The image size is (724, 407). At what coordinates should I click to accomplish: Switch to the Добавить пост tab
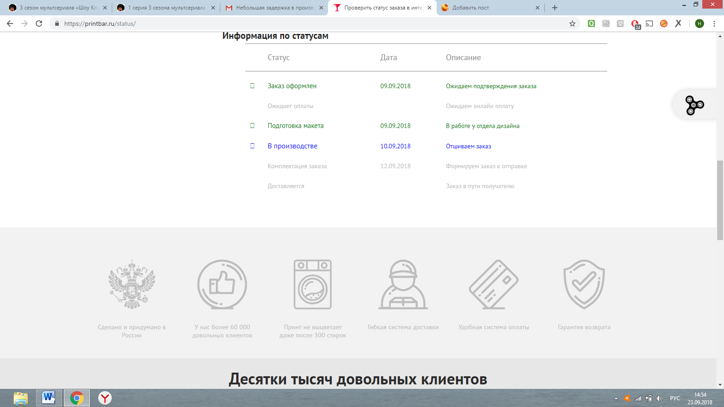[489, 8]
